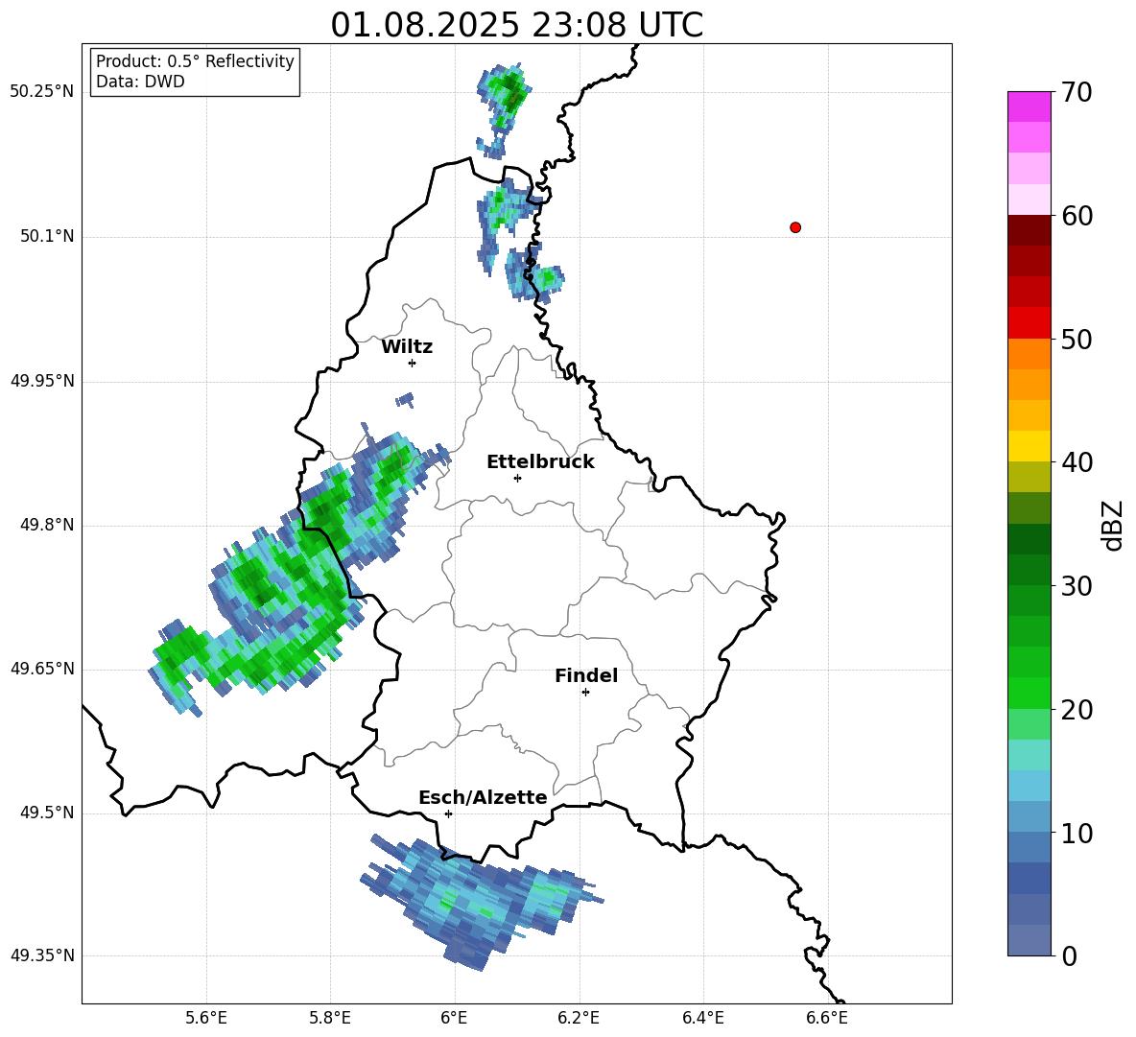This screenshot has height=1037, width=1136.
Task: Click the 20 value on the colorbar
Action: click(1077, 710)
